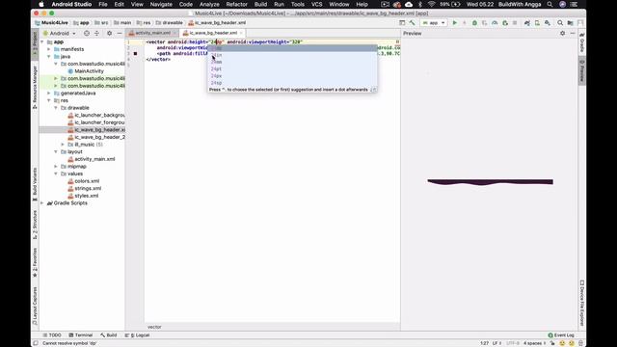Click the layout icon left of the hammer

(402, 23)
